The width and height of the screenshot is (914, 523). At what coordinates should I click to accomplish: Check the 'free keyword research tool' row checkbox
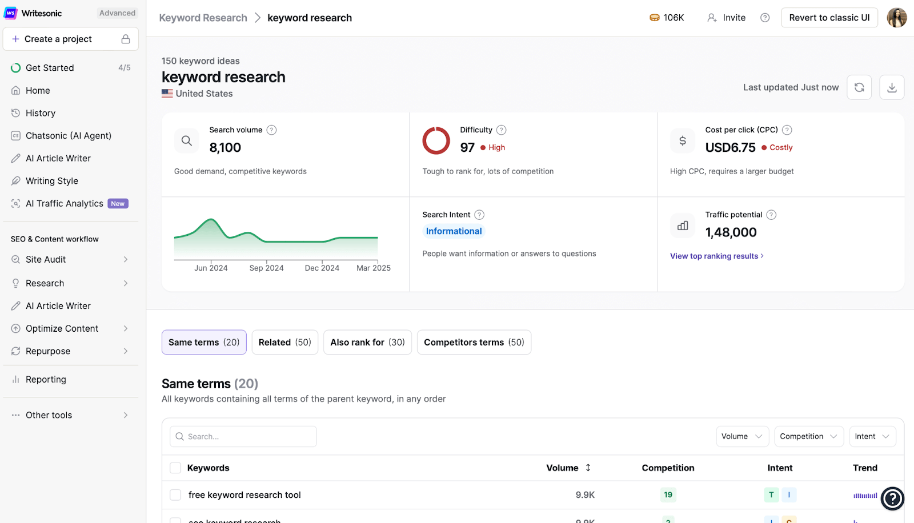pyautogui.click(x=175, y=494)
